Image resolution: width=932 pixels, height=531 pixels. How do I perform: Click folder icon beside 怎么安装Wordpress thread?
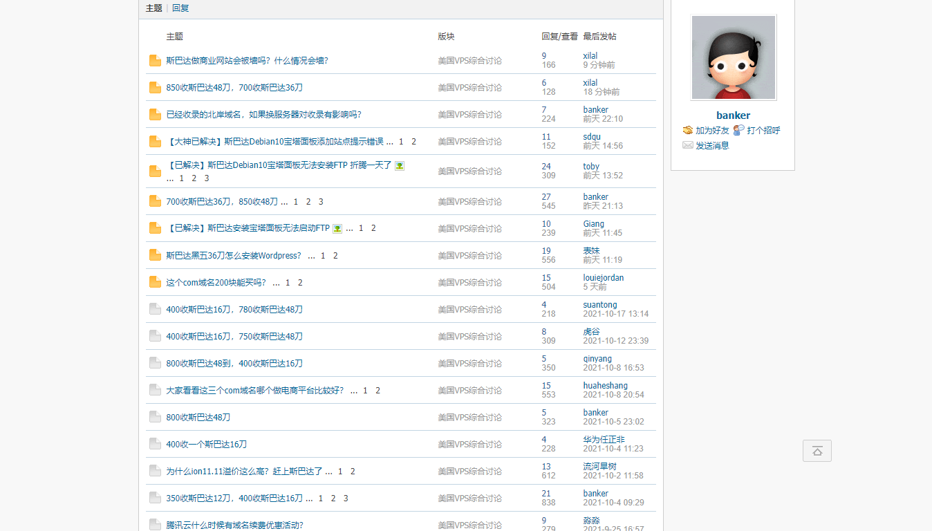(155, 256)
